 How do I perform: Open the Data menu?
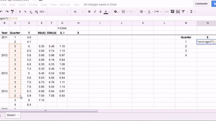[x=44, y=5]
